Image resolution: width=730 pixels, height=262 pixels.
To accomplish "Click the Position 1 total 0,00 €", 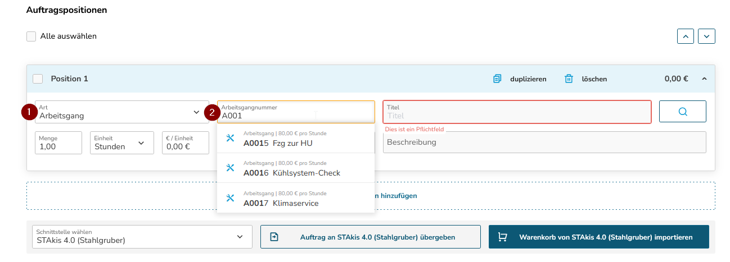I will 676,79.
